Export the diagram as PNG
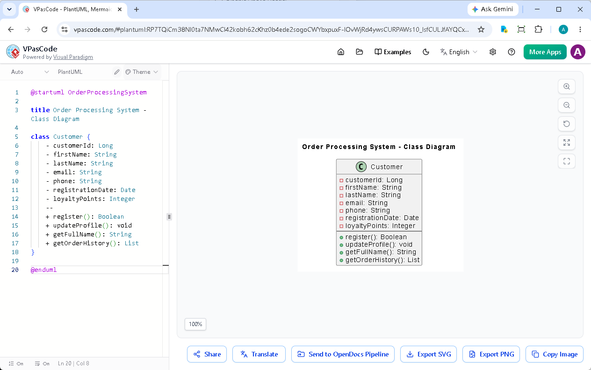 (491, 354)
